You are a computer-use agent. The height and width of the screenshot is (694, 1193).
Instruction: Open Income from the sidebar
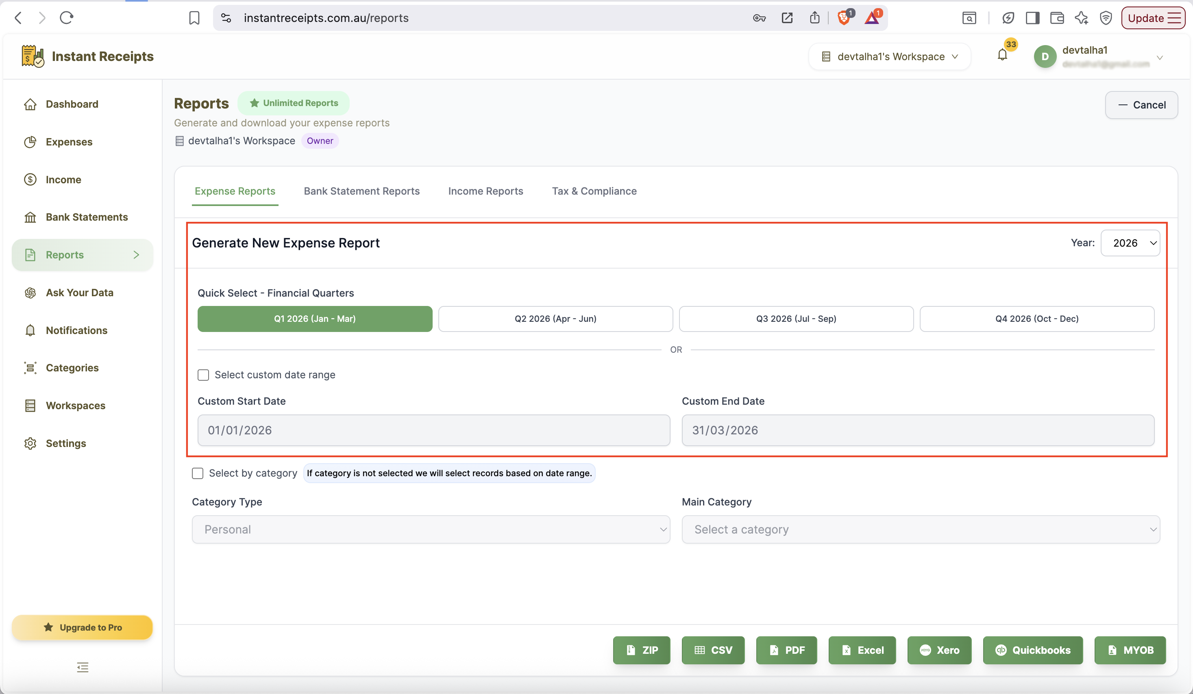click(83, 180)
